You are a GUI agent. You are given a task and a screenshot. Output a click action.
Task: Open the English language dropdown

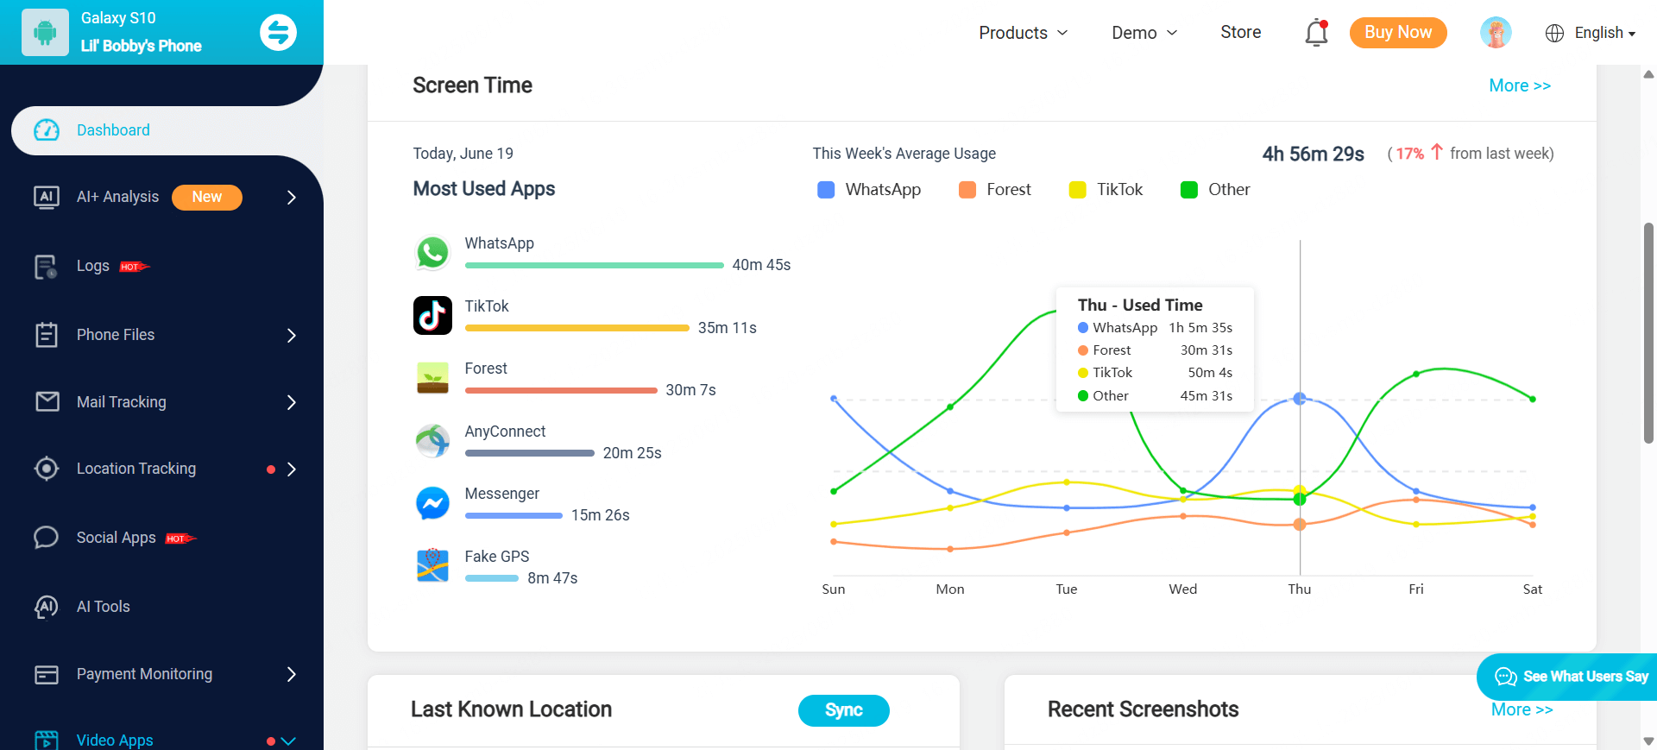point(1605,33)
